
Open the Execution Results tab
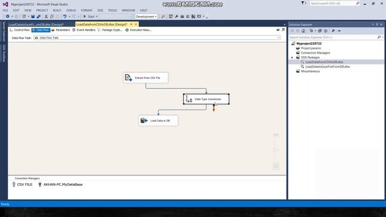point(138,30)
